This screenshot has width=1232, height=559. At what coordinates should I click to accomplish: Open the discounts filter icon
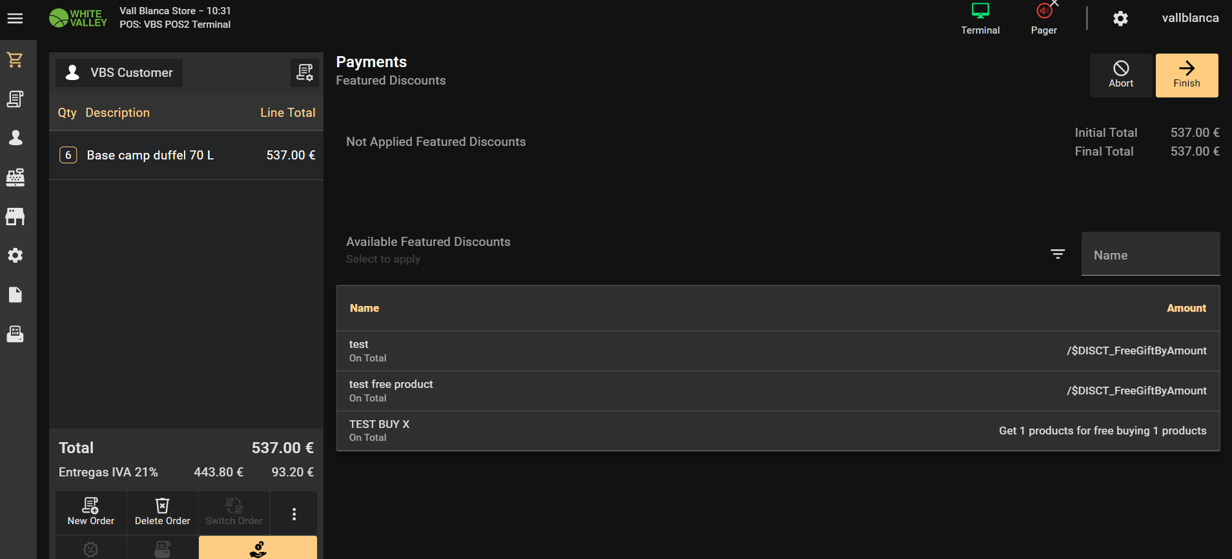click(1058, 254)
